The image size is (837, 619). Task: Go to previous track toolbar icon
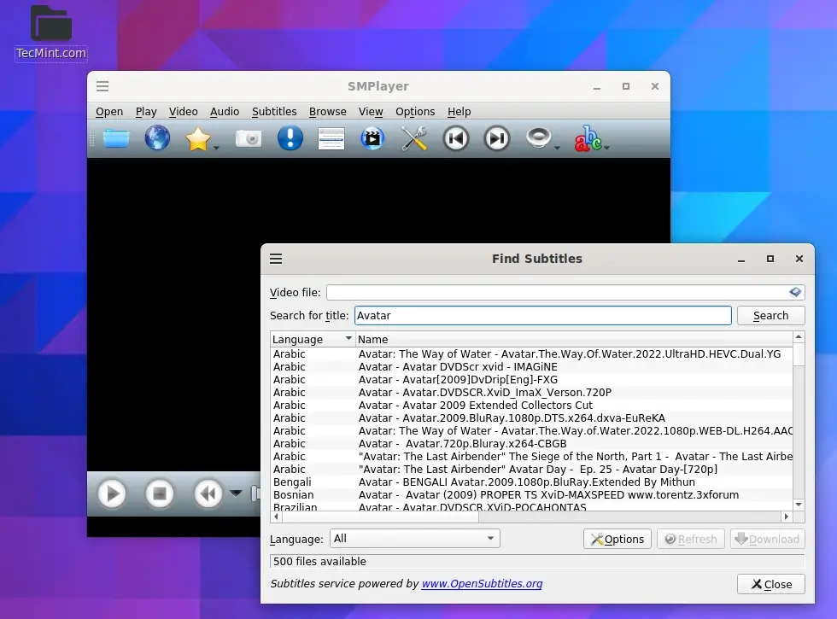pyautogui.click(x=456, y=138)
